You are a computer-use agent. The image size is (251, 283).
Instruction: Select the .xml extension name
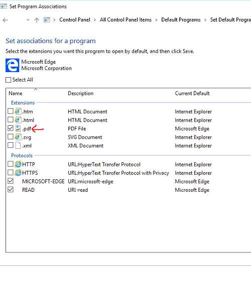coord(27,146)
